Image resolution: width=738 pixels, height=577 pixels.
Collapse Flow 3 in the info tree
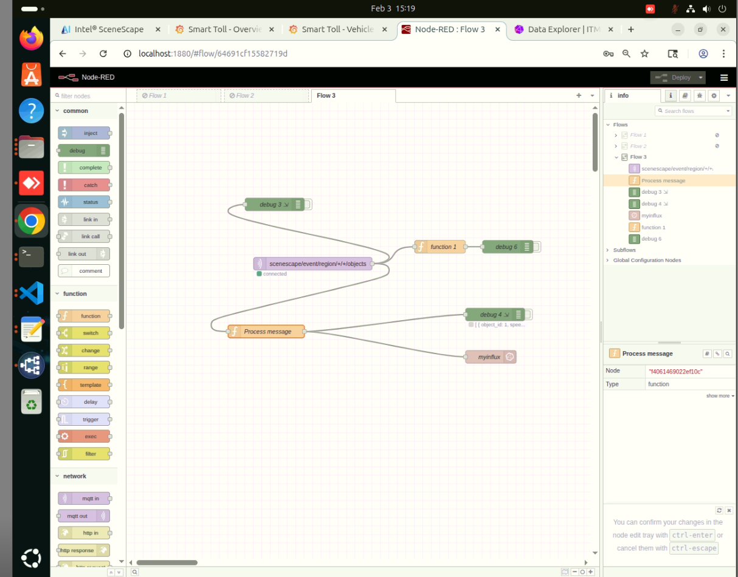click(x=615, y=157)
